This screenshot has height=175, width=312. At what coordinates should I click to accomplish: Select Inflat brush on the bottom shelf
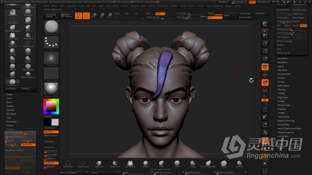[x=161, y=164]
